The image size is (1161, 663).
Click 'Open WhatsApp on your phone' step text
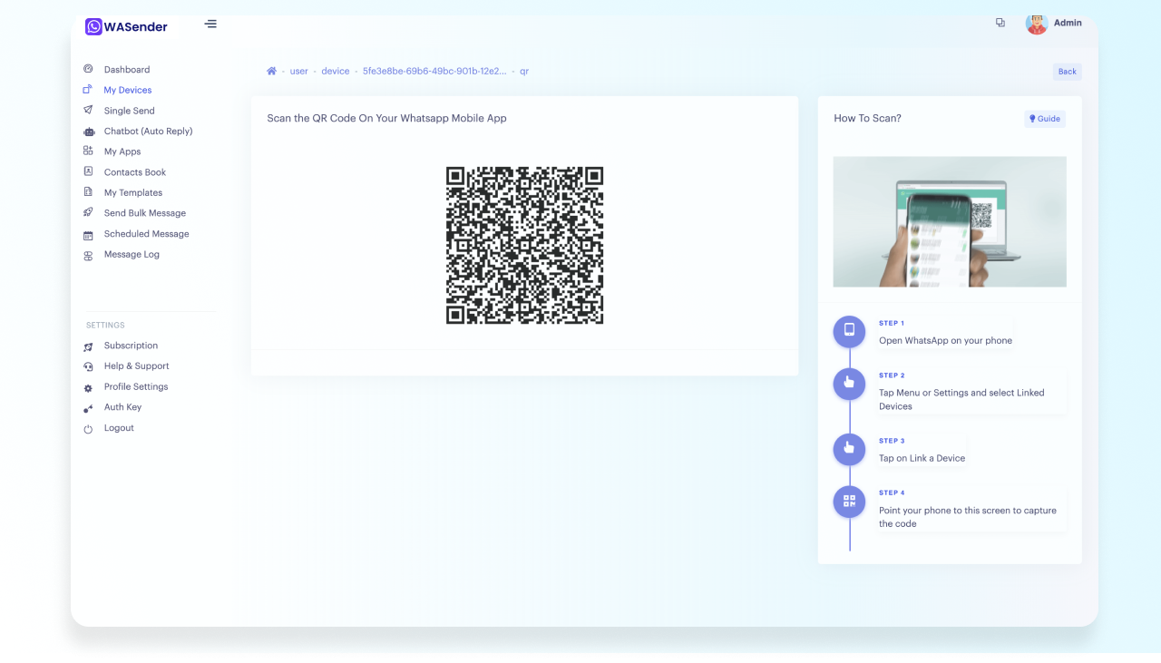click(x=945, y=341)
